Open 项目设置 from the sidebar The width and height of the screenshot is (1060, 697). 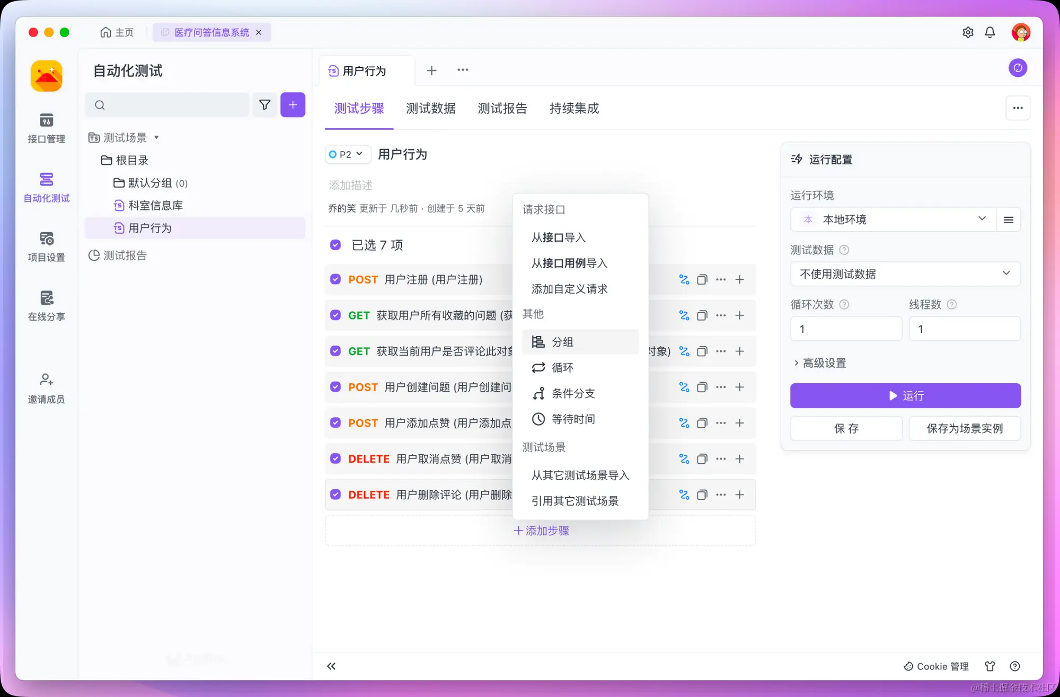point(46,246)
